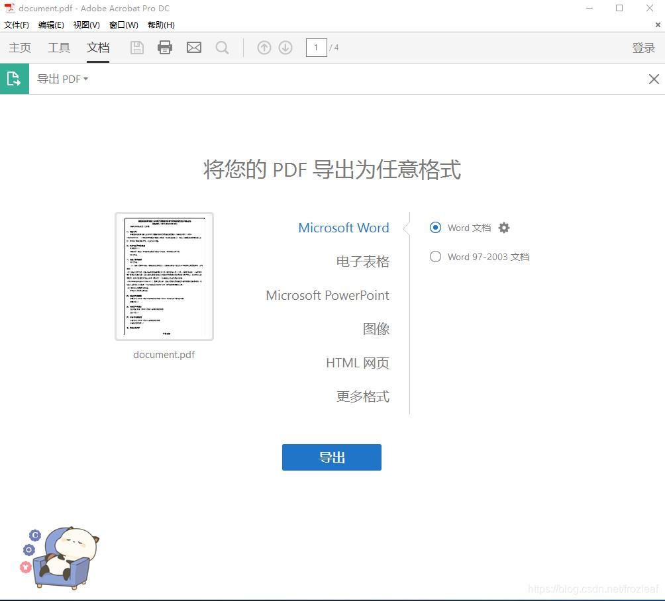Viewport: 665px width, 601px height.
Task: Maximize the Acrobat window
Action: [619, 8]
